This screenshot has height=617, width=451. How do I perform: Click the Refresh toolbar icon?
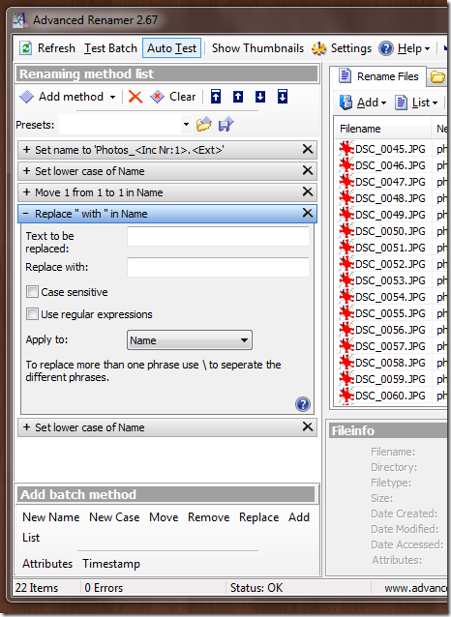click(x=26, y=48)
